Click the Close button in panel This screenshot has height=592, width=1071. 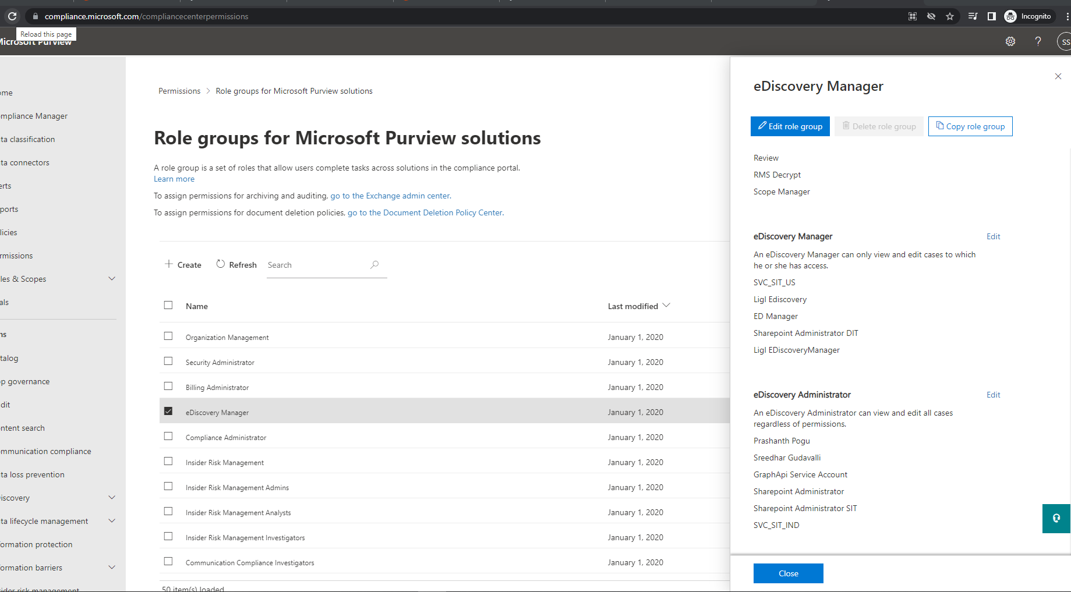pyautogui.click(x=789, y=573)
